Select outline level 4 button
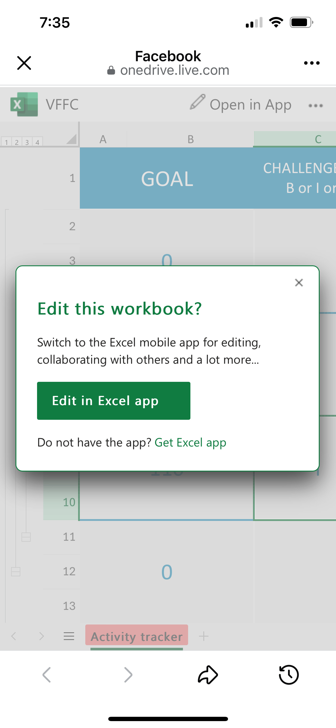 (x=37, y=142)
